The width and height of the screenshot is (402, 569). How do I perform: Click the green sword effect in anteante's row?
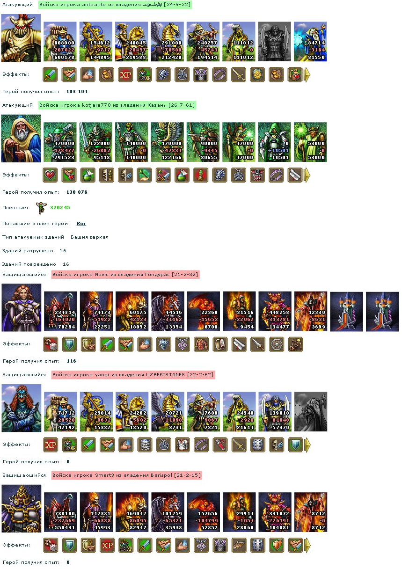coord(50,74)
